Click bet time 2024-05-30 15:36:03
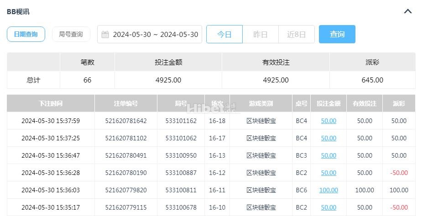The height and width of the screenshot is (216, 428). click(51, 190)
